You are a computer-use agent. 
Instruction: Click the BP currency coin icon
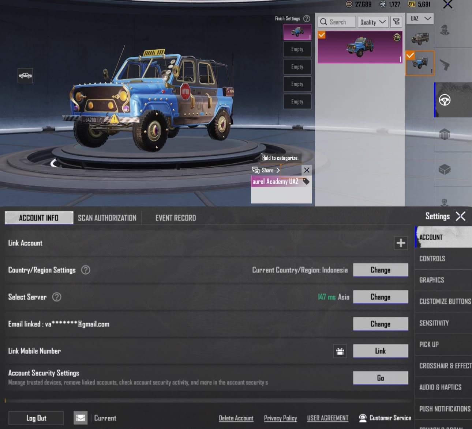point(349,4)
